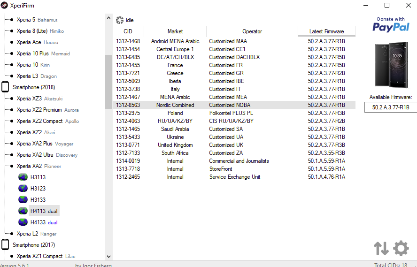This screenshot has height=267, width=417.
Task: Click the globe icon beside H4133 dual
Action: (23, 222)
